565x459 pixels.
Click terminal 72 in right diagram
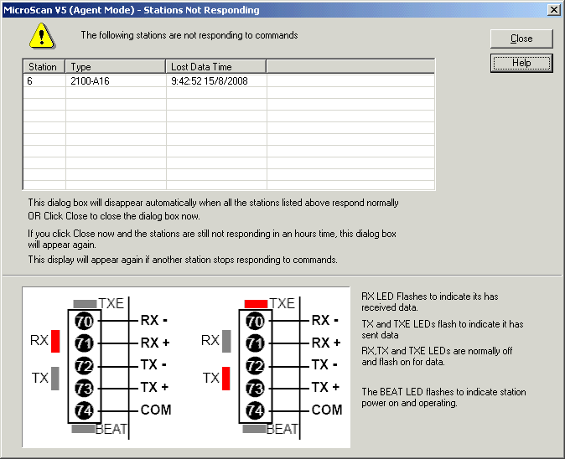coord(255,366)
